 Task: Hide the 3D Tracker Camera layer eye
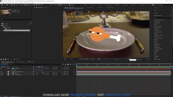pyautogui.click(x=1, y=72)
